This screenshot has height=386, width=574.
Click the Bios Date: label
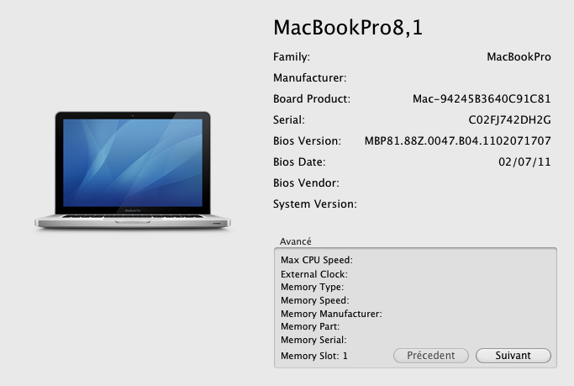click(299, 161)
